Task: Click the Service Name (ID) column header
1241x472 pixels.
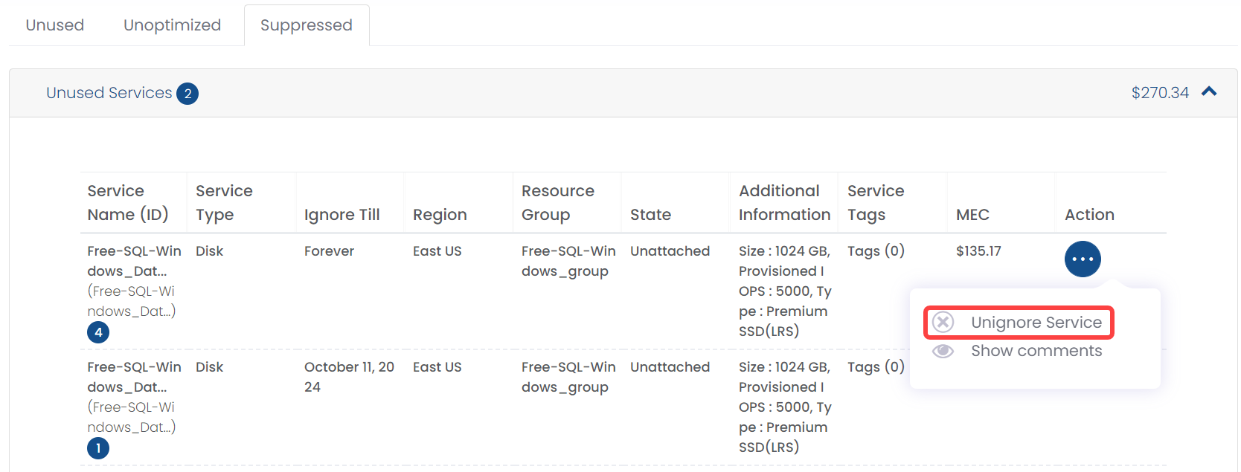Action: pyautogui.click(x=128, y=203)
